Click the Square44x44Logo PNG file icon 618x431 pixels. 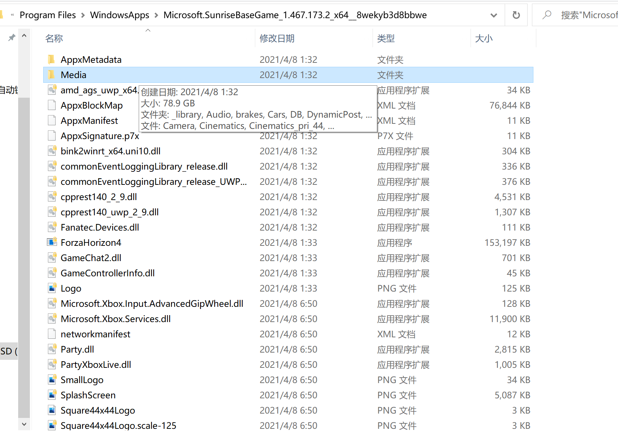pyautogui.click(x=52, y=410)
